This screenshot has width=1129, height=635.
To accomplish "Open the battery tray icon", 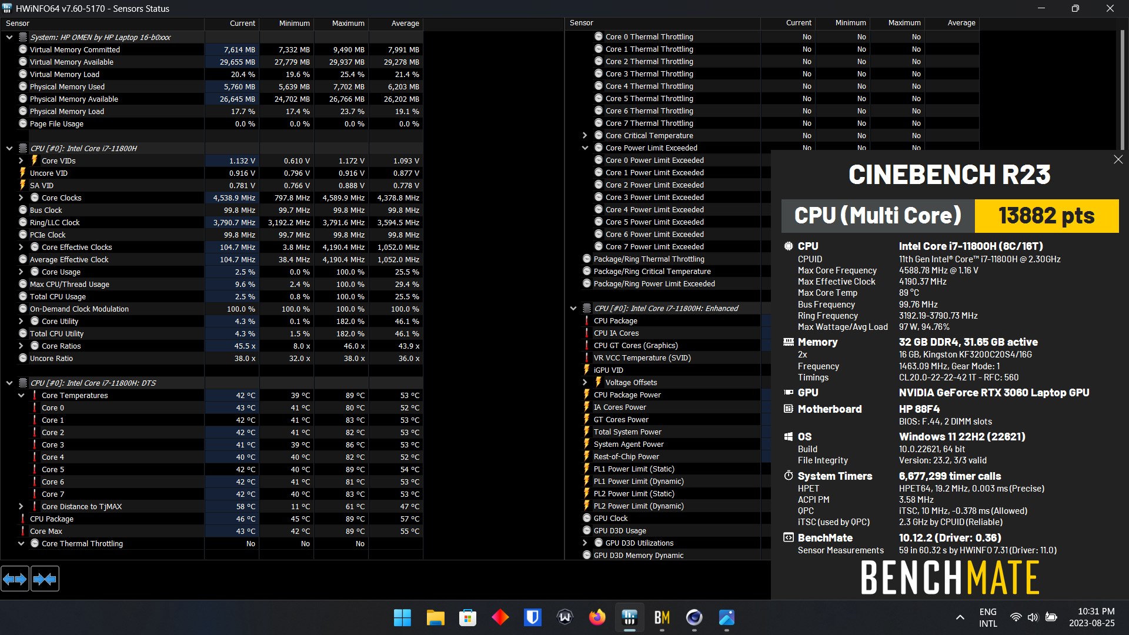I will tap(1051, 617).
